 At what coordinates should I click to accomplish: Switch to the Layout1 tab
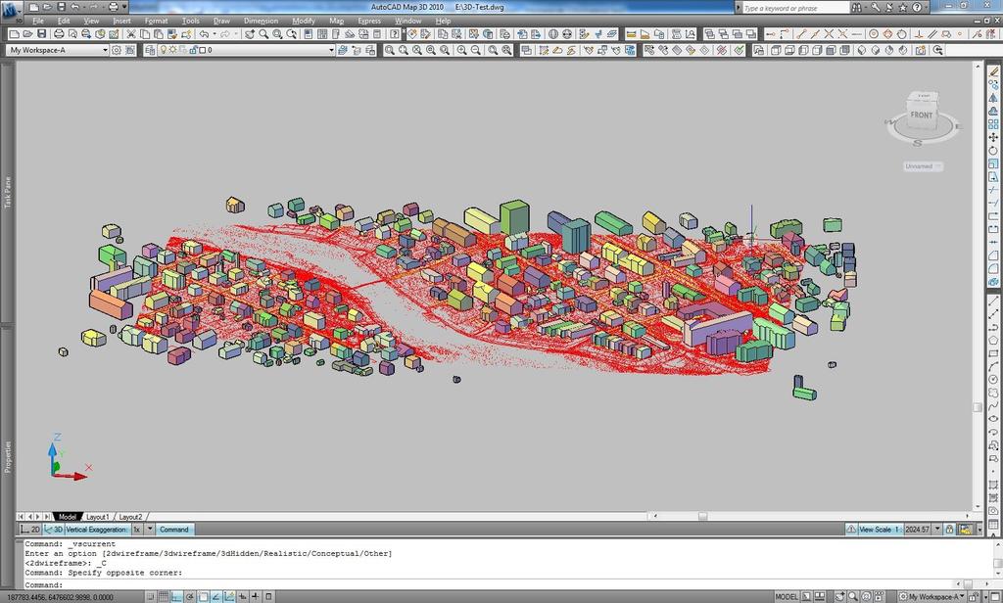(x=97, y=517)
